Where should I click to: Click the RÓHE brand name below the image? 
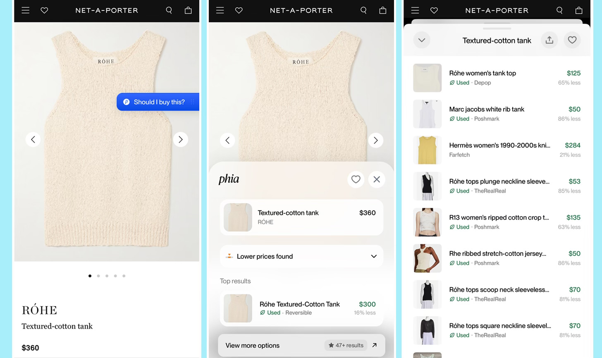39,310
